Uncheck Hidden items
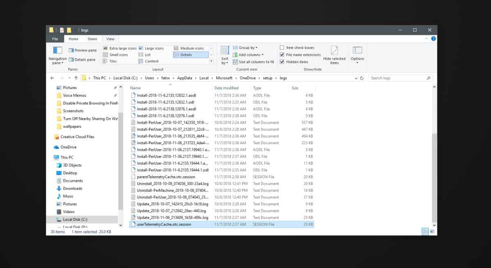 (x=282, y=61)
